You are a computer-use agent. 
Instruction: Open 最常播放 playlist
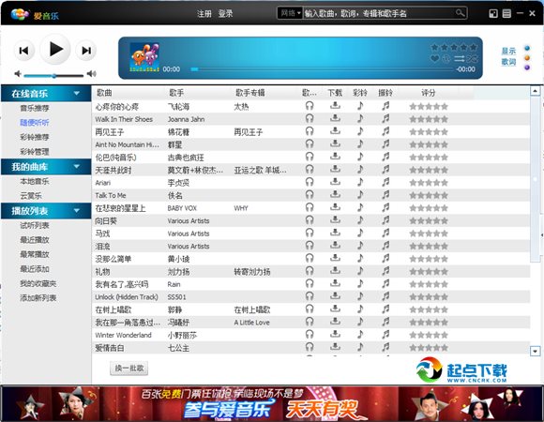point(35,254)
